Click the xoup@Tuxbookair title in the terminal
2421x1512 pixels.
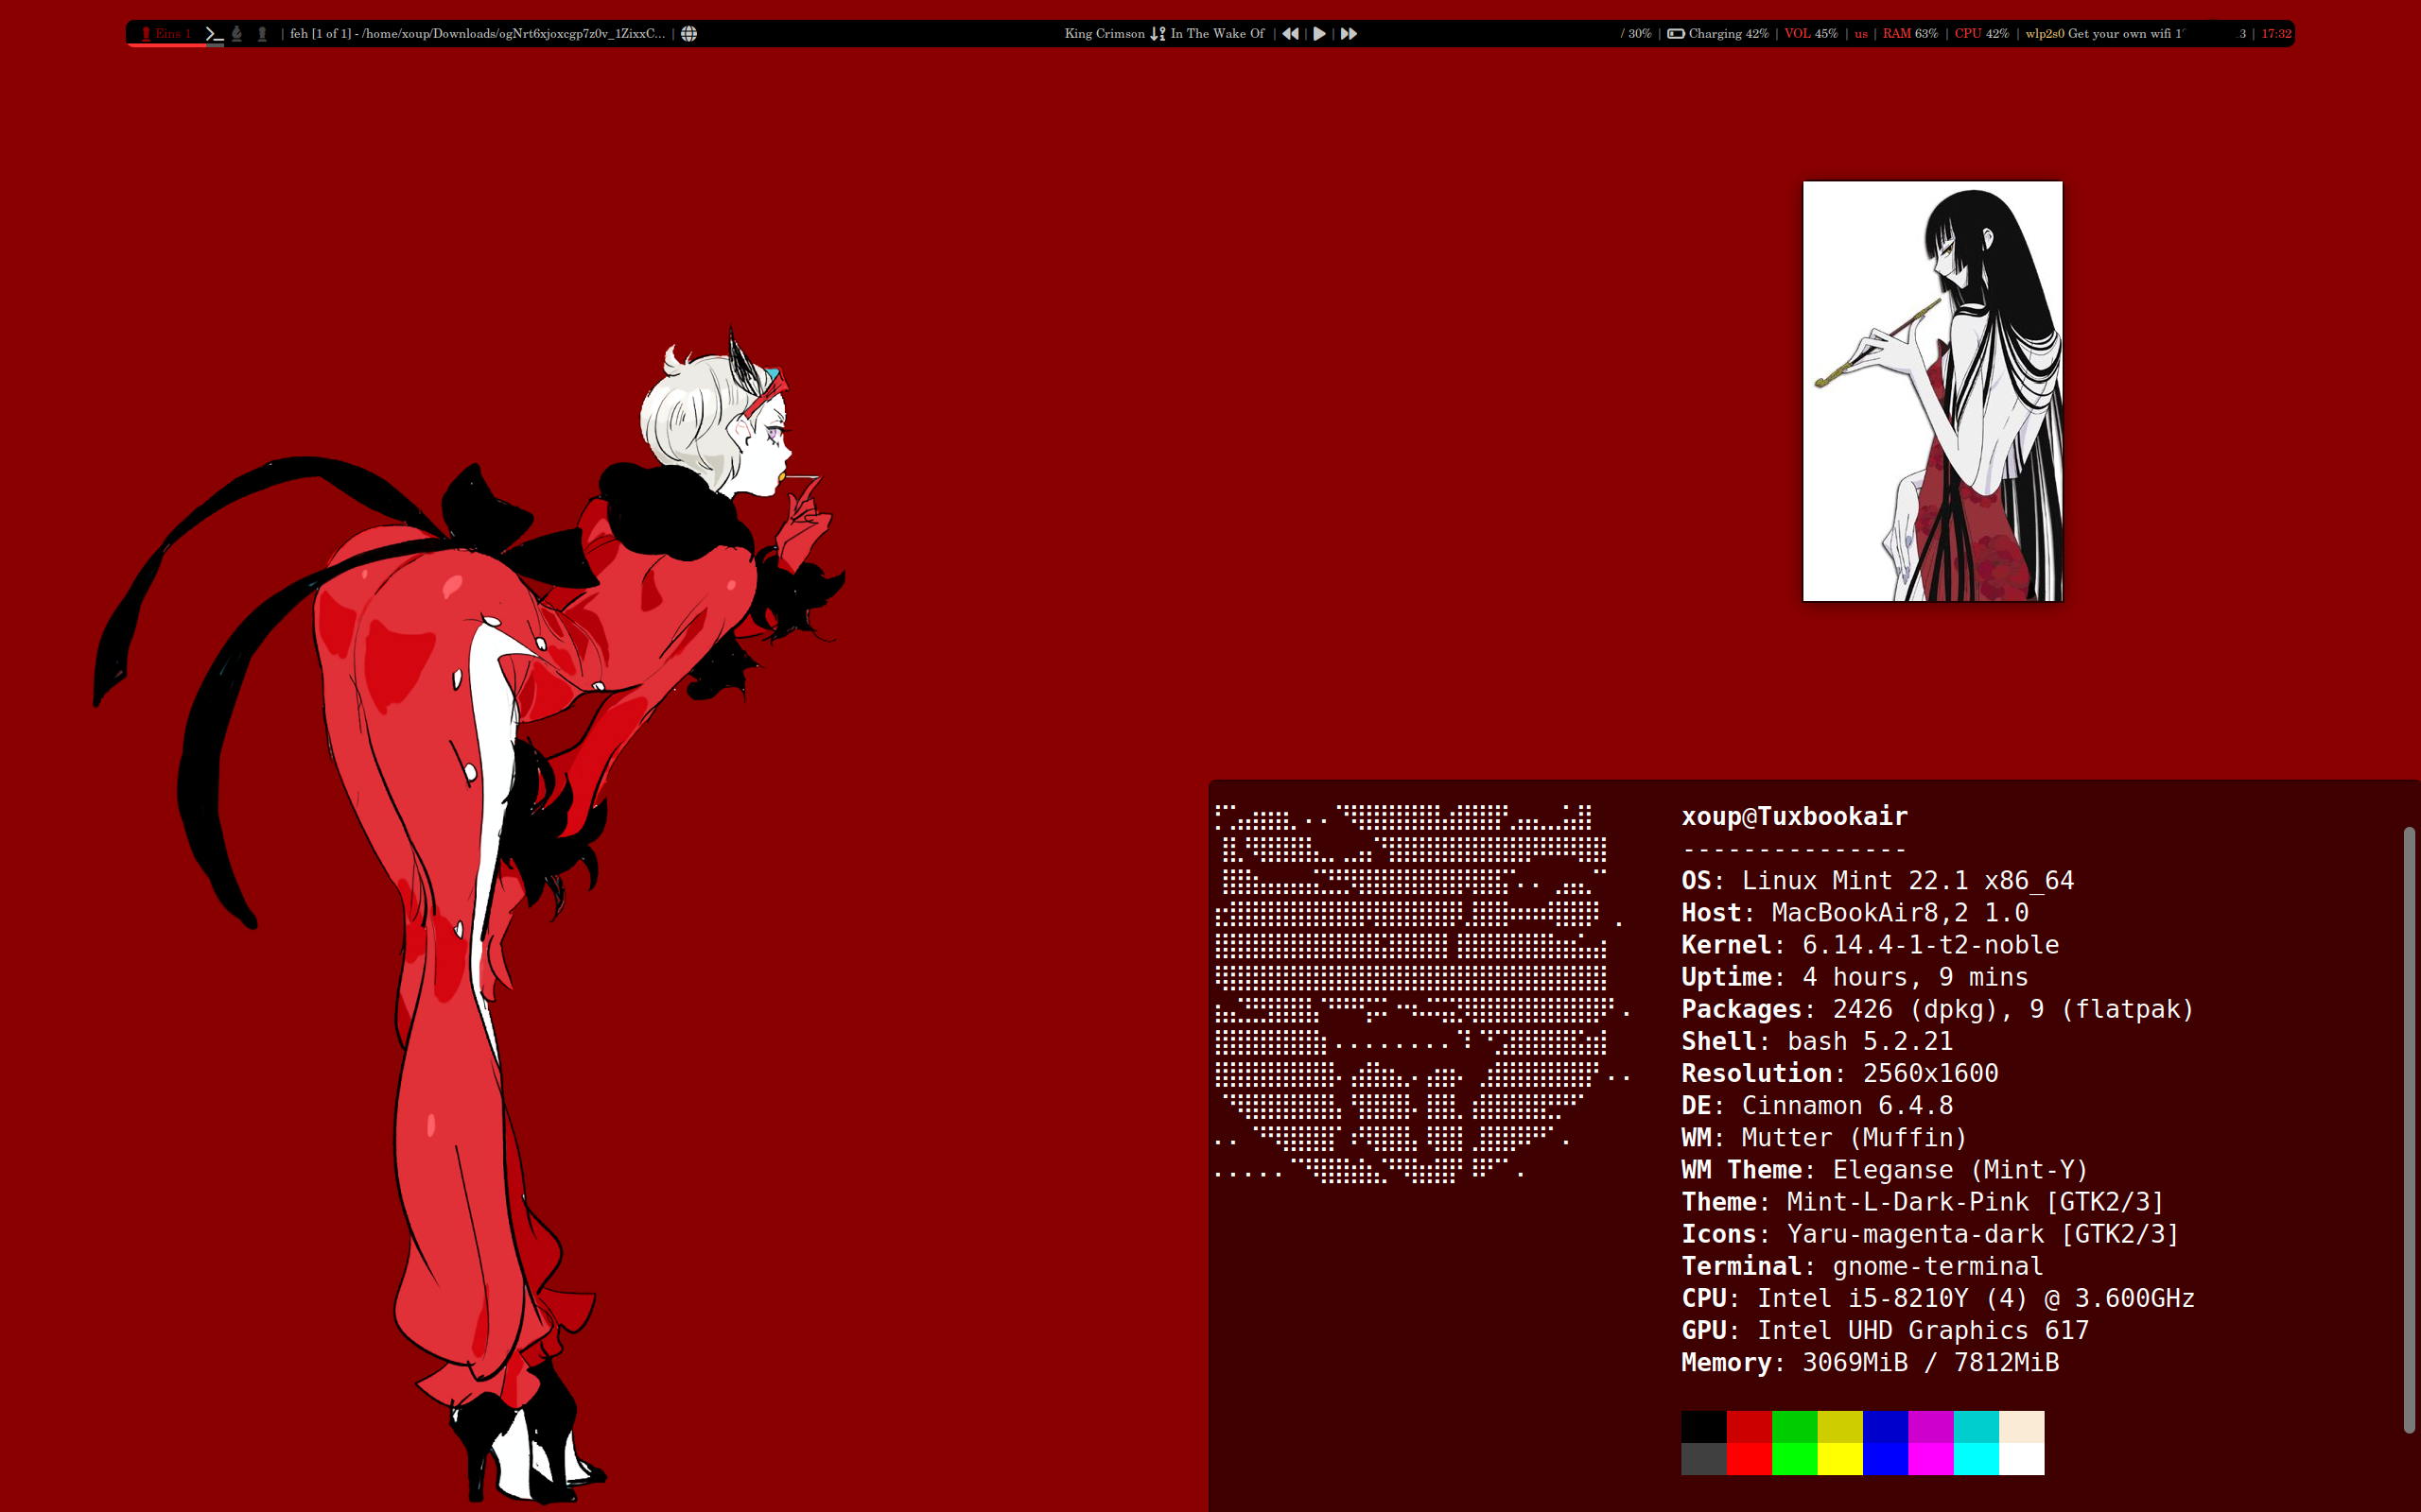(x=1794, y=816)
